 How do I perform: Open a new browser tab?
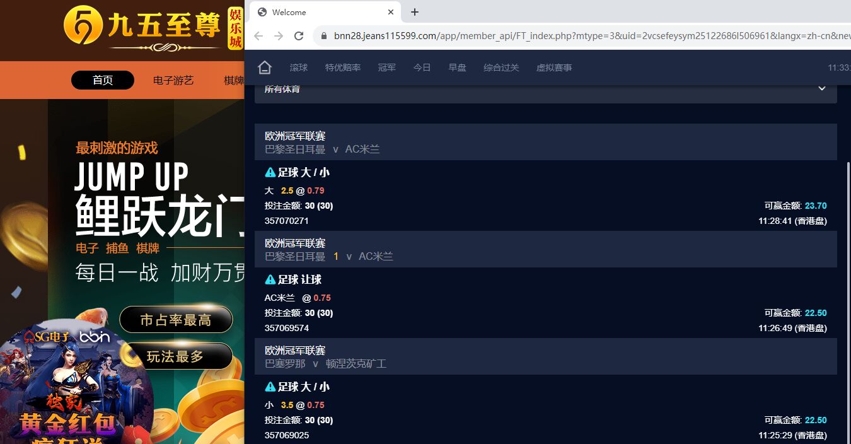415,12
